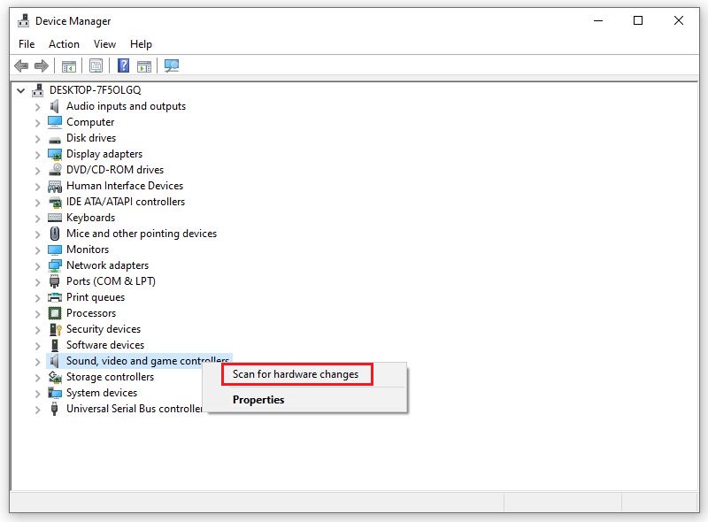Click the Scan for hardware changes toolbar icon
The height and width of the screenshot is (522, 708).
pos(173,65)
